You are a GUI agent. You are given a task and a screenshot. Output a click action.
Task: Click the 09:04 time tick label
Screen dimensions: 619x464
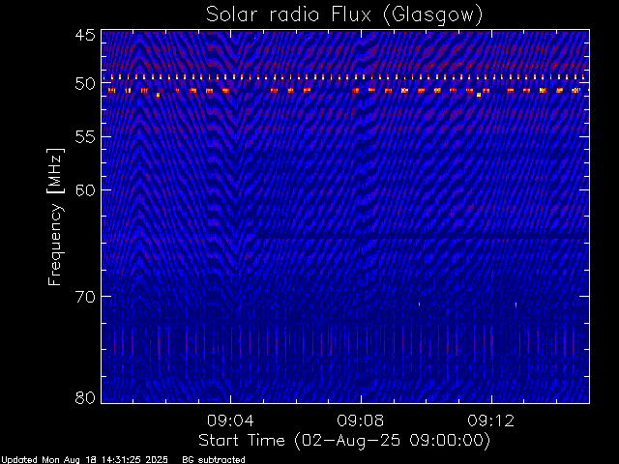pyautogui.click(x=230, y=420)
